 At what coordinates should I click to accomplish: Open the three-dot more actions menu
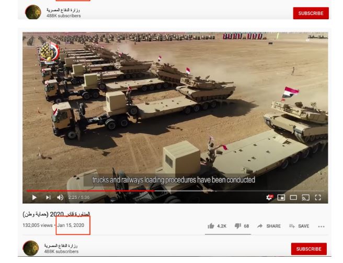point(322,226)
